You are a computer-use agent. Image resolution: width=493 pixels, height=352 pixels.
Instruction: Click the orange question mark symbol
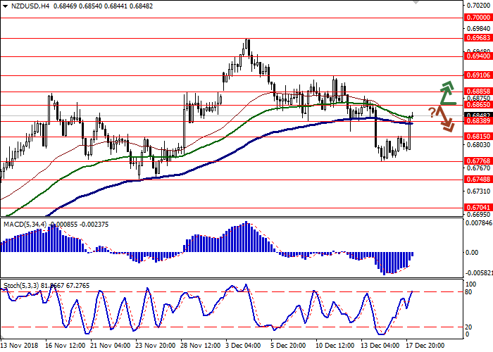[x=431, y=111]
